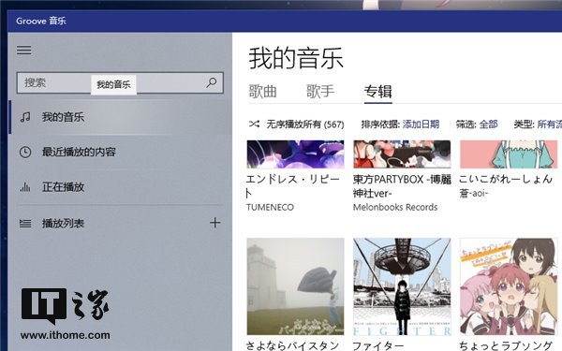Open the 类型 genre dropdown
This screenshot has height=351, width=562.
coord(550,124)
